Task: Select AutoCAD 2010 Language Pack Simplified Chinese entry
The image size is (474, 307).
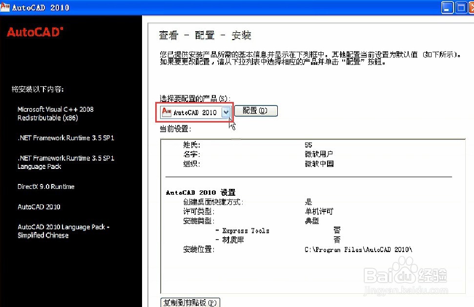Action: 63,231
